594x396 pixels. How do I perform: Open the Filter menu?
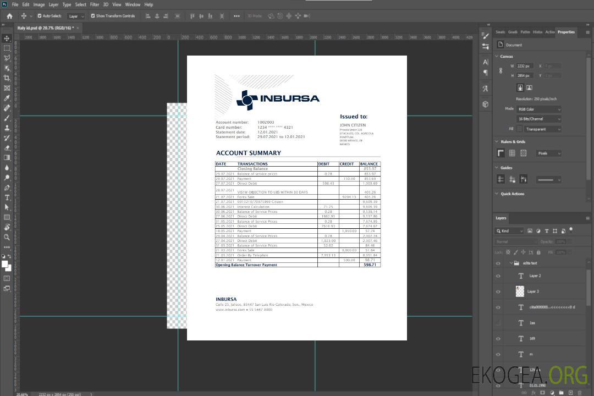coord(95,4)
